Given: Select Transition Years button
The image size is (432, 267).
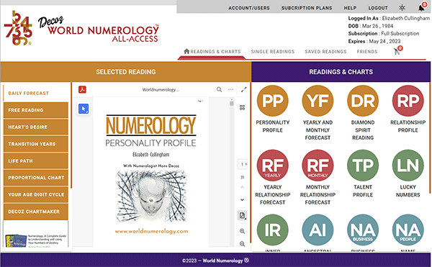Looking at the screenshot, I should pos(35,144).
